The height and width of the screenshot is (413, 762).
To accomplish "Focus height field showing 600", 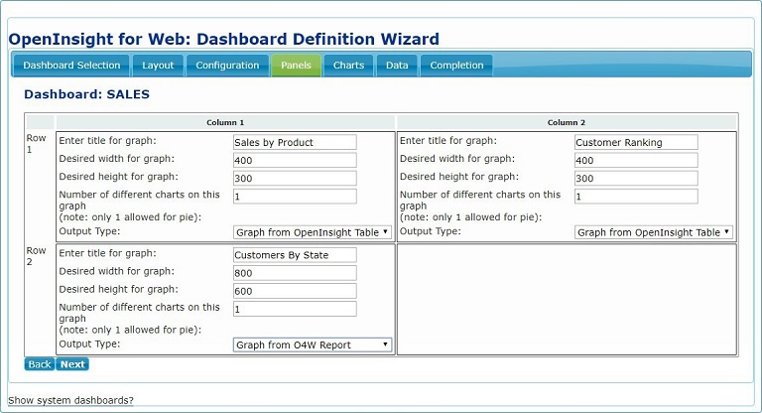I will pos(295,291).
